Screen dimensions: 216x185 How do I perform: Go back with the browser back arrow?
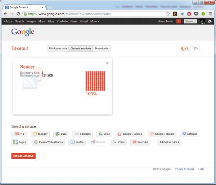[5, 14]
